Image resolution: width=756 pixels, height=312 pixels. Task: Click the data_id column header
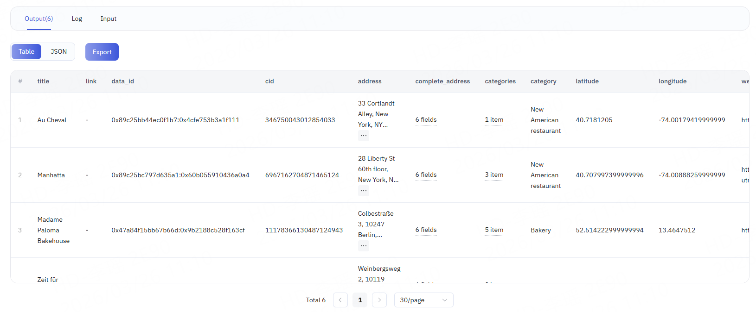pos(122,81)
